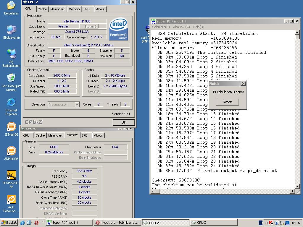Select the active CPU-Z taskbar button
Image resolution: width=303 pixels, height=227 pixels.
pyautogui.click(x=166, y=223)
